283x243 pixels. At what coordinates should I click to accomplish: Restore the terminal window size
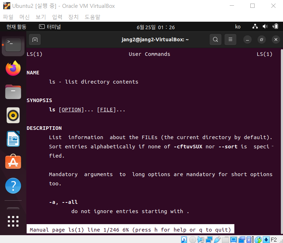(x=262, y=39)
